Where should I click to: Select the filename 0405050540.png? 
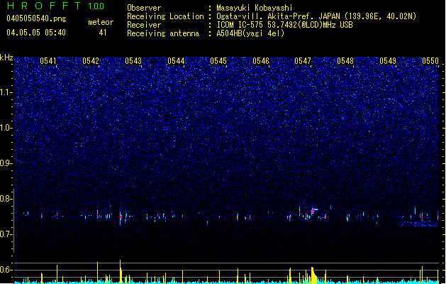[36, 18]
